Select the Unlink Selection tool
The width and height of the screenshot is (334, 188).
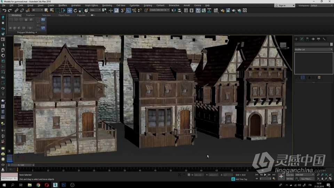coord(22,10)
